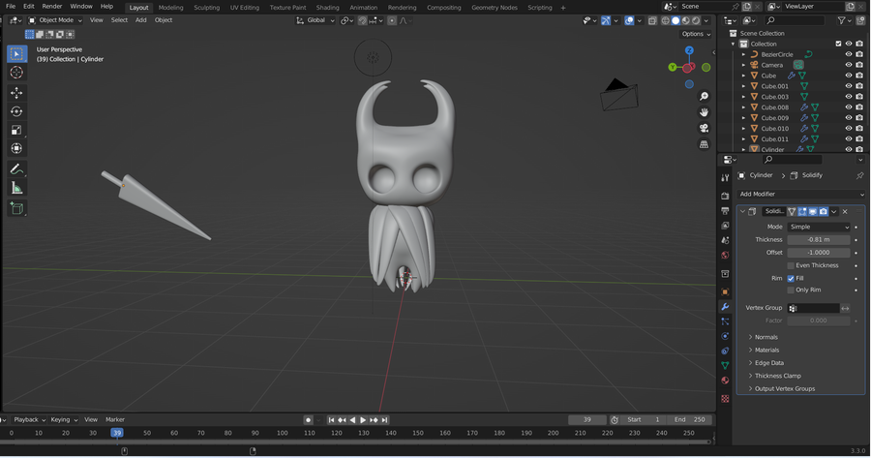Open the Object Mode dropdown

pos(55,20)
